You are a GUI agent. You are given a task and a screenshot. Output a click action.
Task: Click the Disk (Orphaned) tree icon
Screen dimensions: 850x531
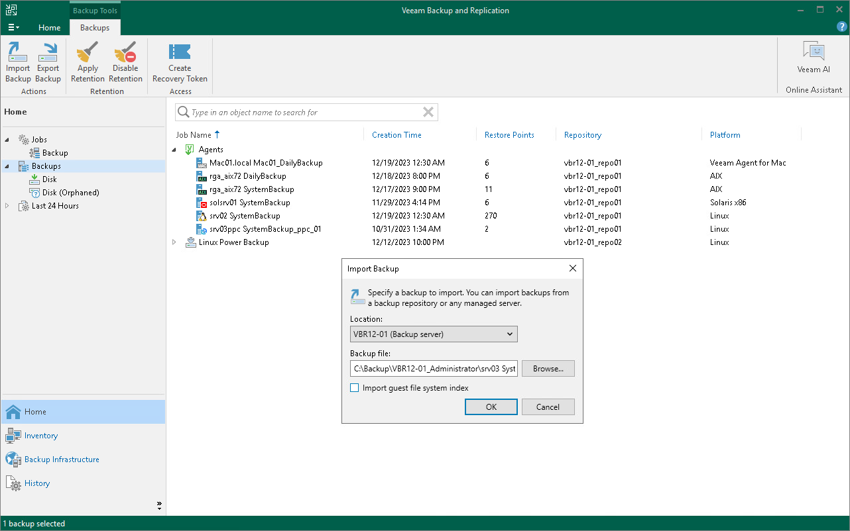pyautogui.click(x=34, y=193)
